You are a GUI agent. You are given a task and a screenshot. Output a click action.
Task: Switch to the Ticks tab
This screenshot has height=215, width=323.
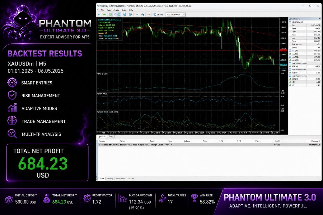111,137
